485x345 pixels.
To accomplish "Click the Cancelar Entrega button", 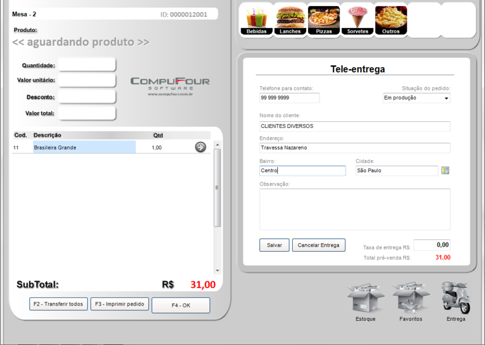I will (319, 246).
